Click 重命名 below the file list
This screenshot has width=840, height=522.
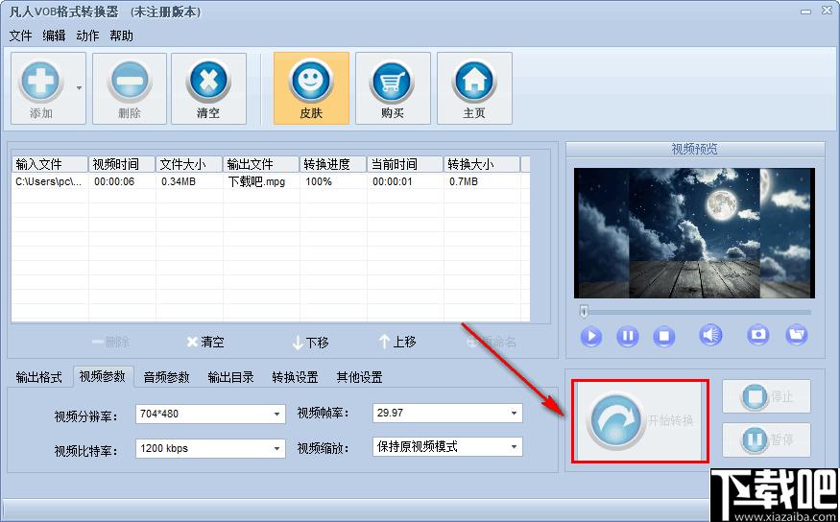pos(492,343)
